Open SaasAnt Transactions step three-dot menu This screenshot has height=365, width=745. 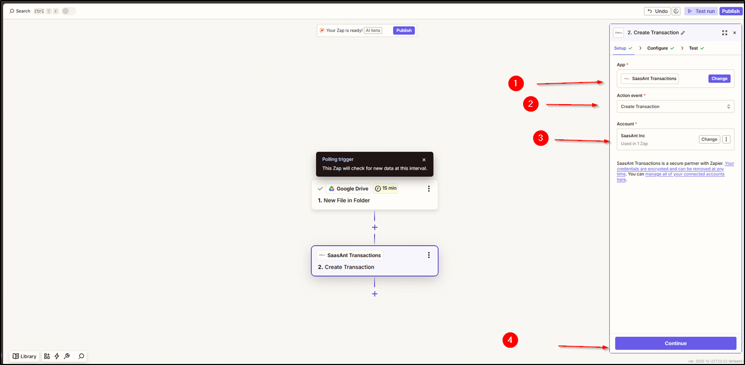tap(428, 255)
